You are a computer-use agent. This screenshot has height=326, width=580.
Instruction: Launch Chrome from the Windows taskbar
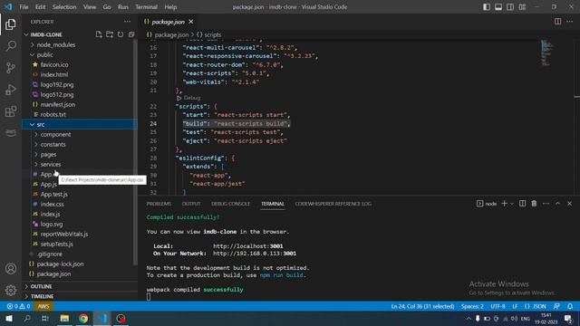(x=83, y=318)
